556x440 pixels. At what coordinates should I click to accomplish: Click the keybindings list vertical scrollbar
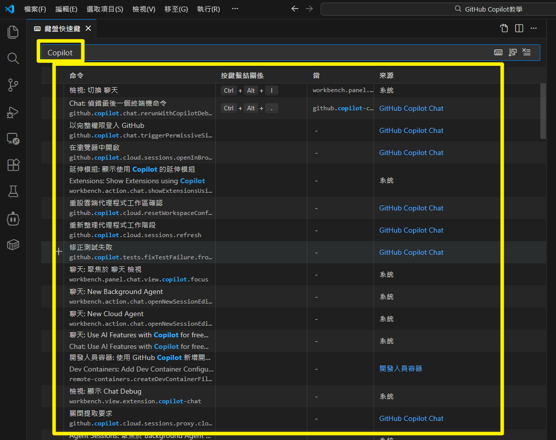coord(543,111)
